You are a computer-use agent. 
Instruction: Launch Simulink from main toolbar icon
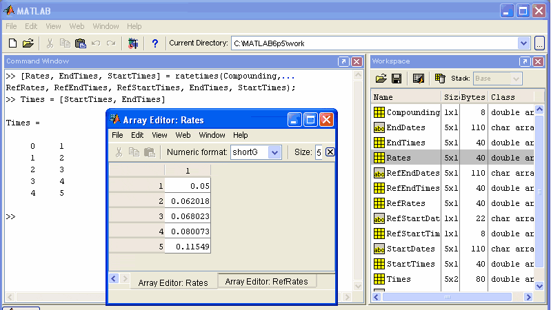tap(133, 43)
